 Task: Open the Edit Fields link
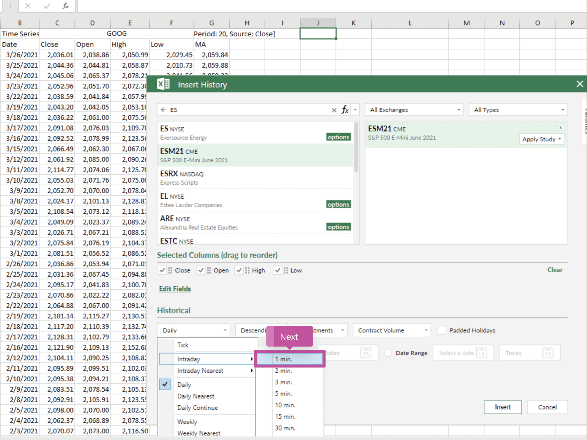pos(175,289)
